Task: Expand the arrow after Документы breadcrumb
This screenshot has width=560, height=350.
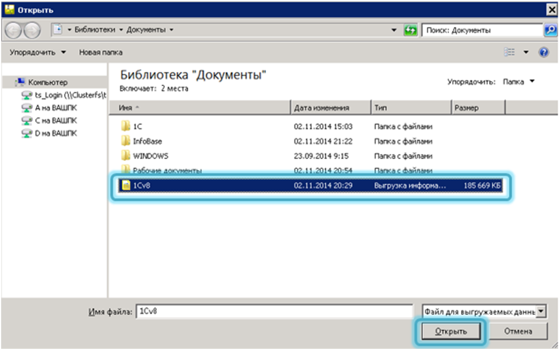Action: [x=171, y=29]
